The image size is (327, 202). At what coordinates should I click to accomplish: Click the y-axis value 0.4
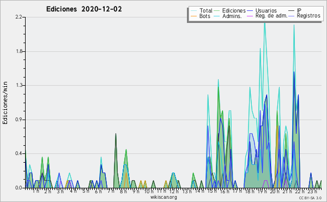[x=19, y=153]
